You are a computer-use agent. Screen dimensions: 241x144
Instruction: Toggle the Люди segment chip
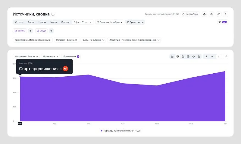click(42, 31)
